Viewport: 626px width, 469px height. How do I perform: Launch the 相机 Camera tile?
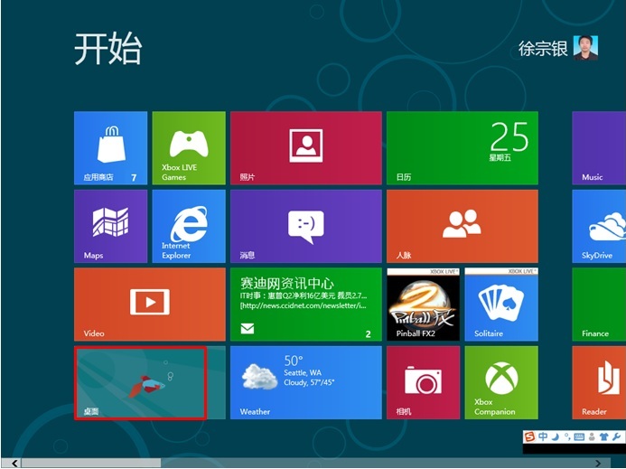click(x=423, y=383)
